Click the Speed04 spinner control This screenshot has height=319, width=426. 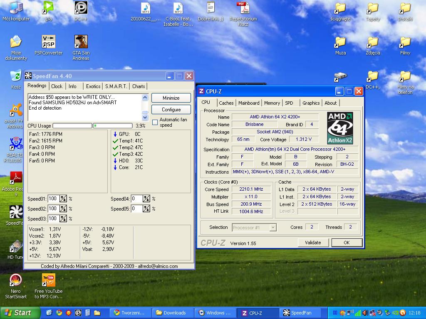click(x=146, y=199)
